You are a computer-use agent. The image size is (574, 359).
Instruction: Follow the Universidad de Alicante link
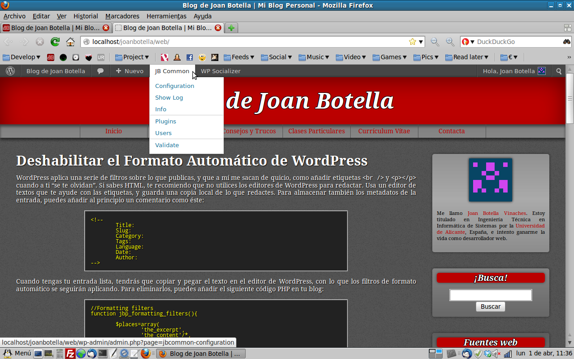click(x=491, y=229)
